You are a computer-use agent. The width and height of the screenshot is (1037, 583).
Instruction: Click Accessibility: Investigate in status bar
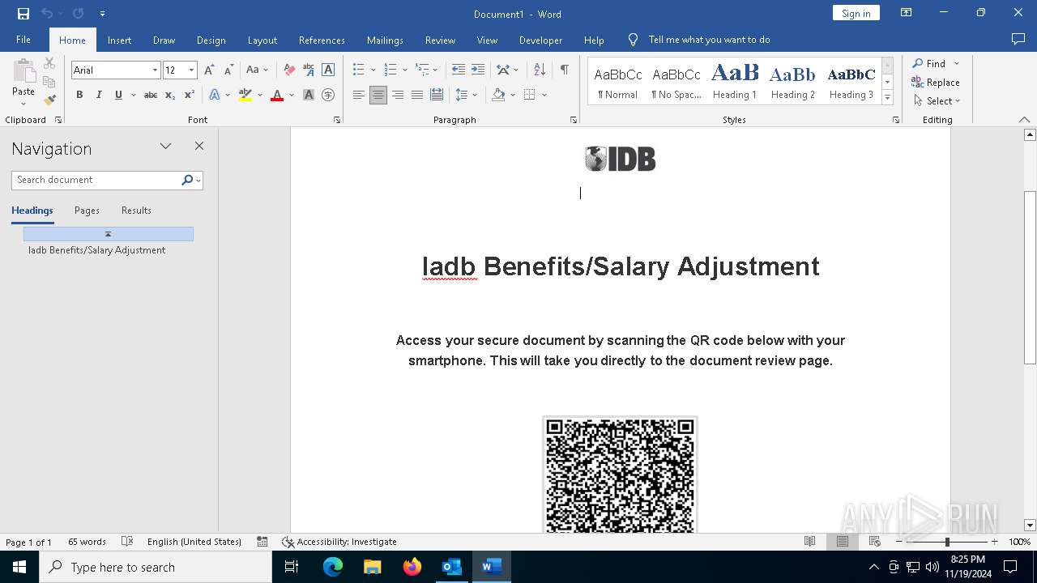point(339,542)
